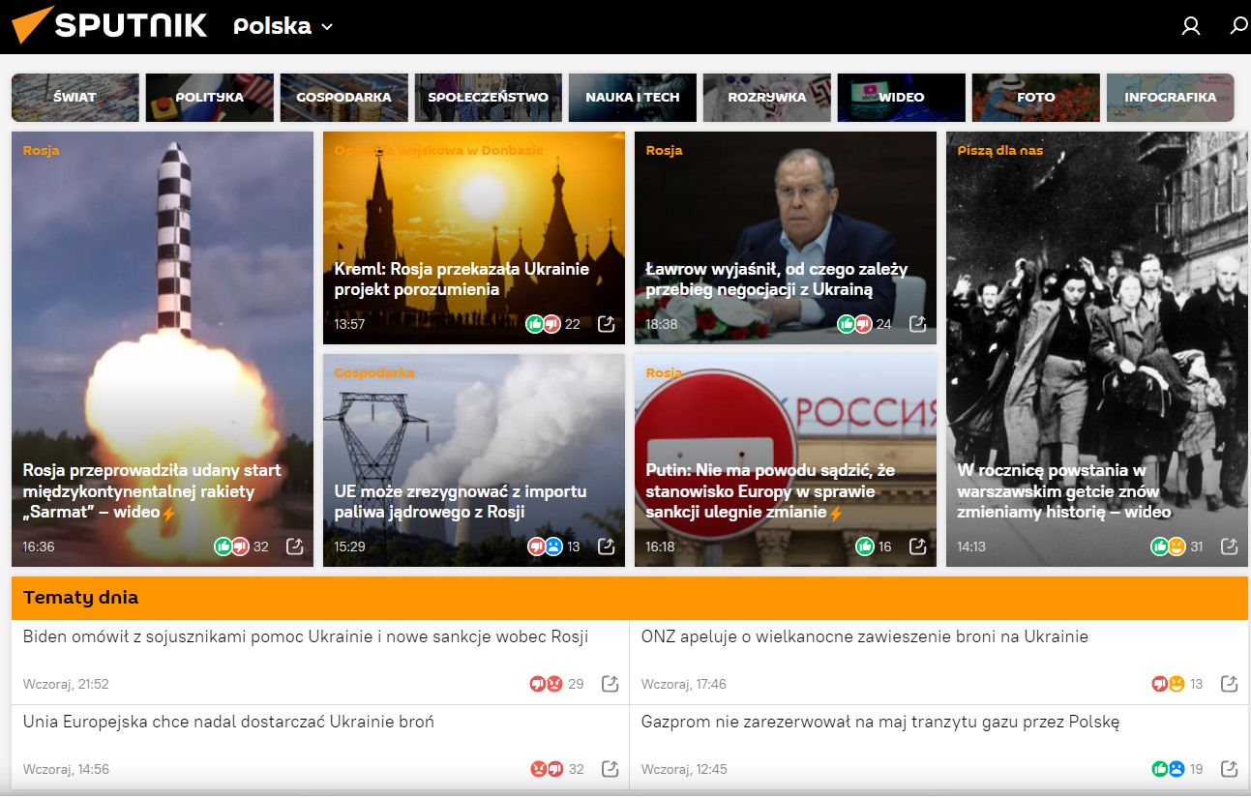Share the Biden omówił z sojusznikami article
1251x798 pixels.
pos(611,684)
